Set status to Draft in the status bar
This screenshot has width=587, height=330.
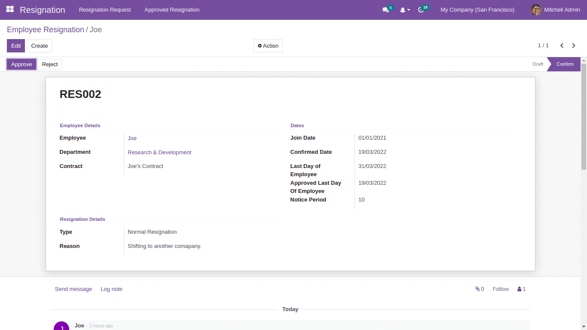[x=538, y=64]
